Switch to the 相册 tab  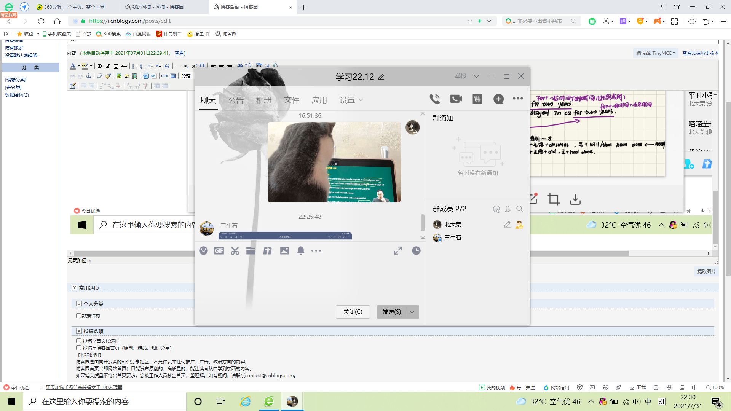point(263,100)
